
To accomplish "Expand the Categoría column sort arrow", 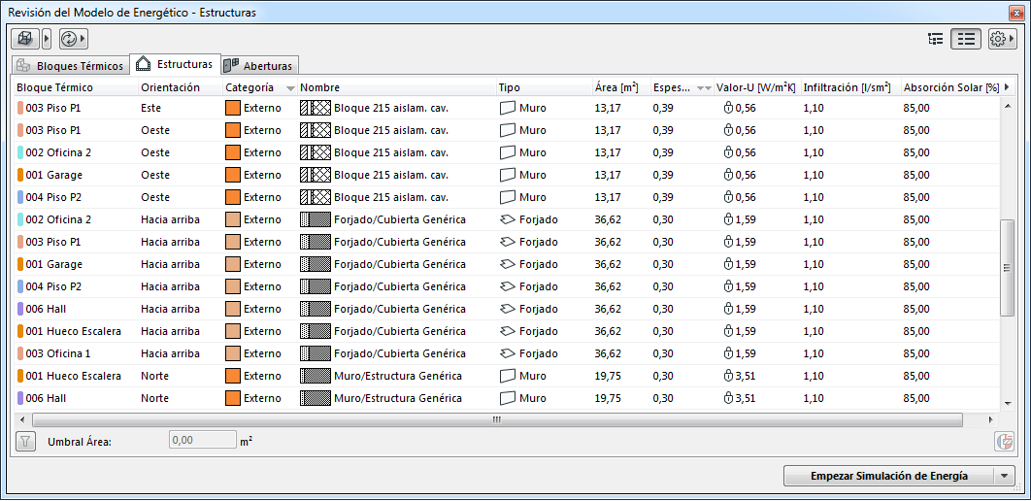I will pos(290,87).
